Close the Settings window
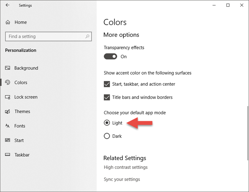Screen dimensions: 249x192 click(242, 5)
